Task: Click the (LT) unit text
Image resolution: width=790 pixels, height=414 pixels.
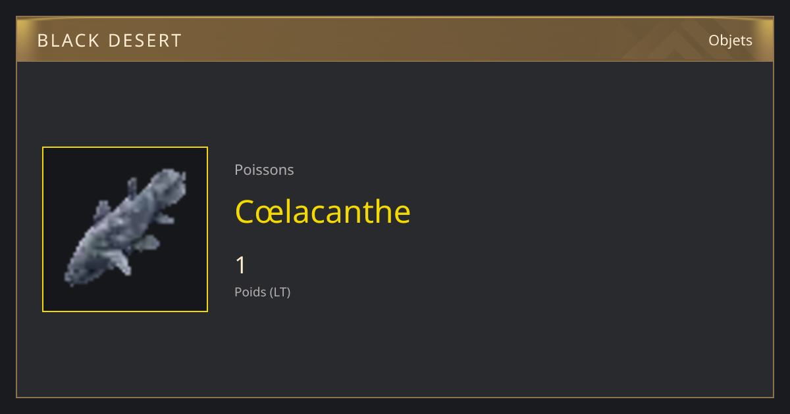Action: click(x=279, y=292)
